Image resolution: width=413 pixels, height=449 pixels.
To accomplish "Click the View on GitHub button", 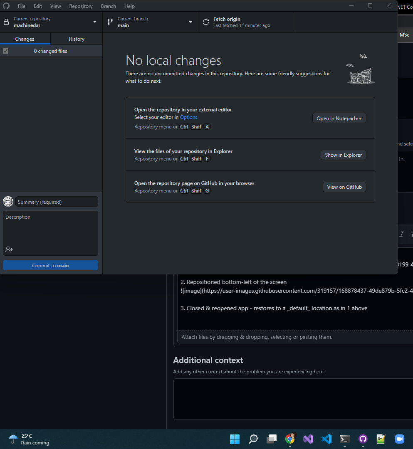I will coord(344,187).
